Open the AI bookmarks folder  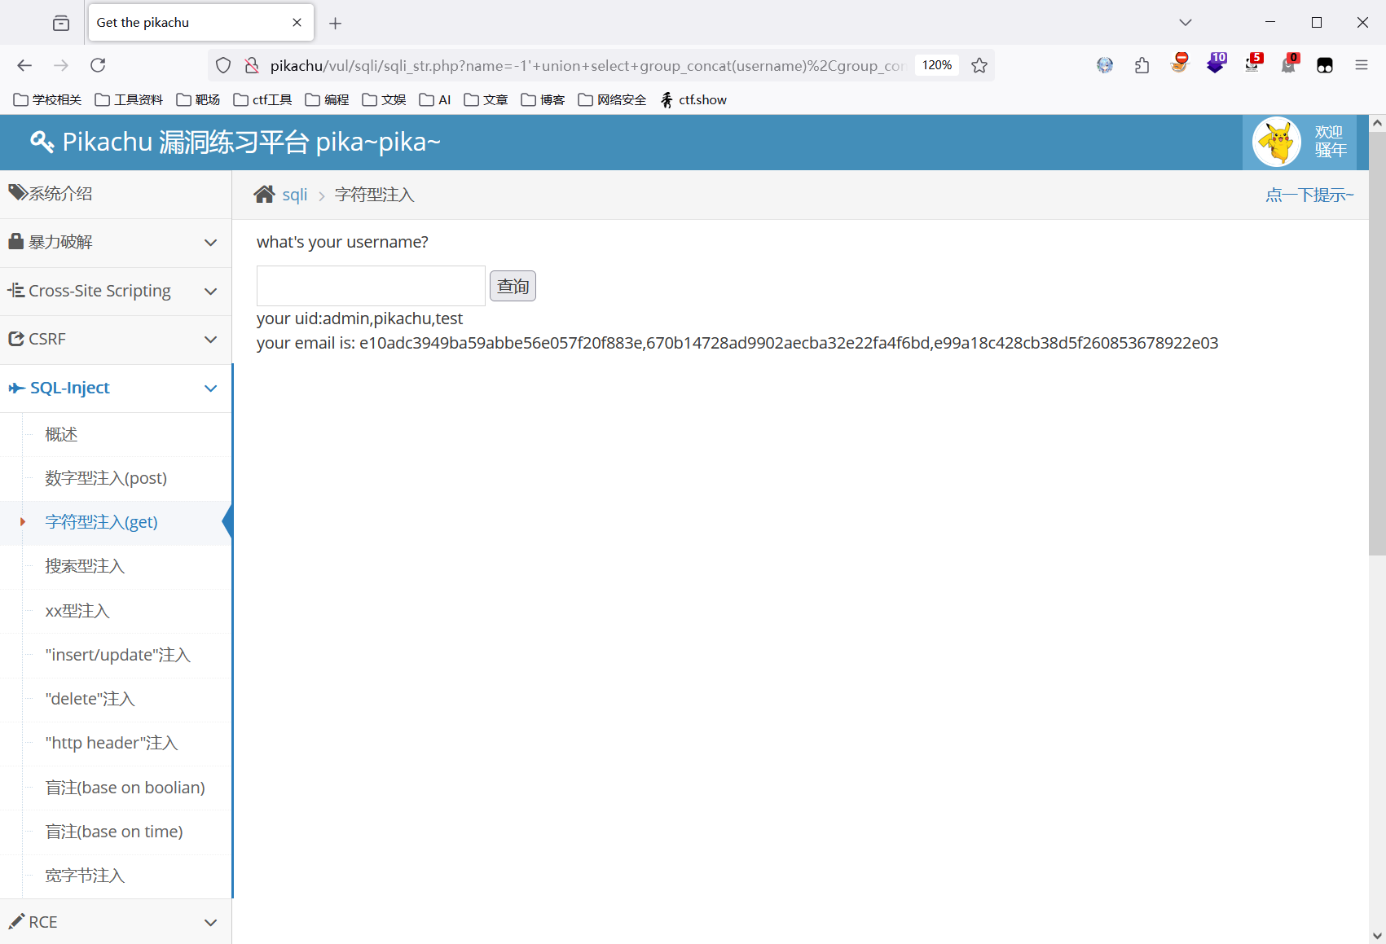click(x=435, y=99)
